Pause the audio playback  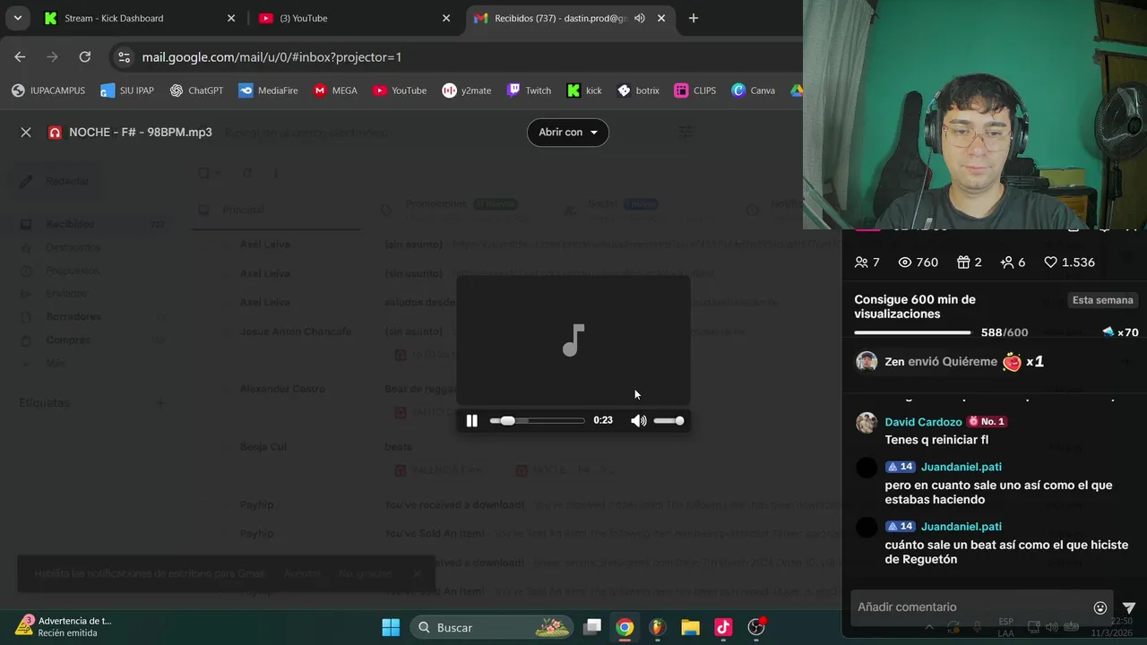tap(471, 420)
